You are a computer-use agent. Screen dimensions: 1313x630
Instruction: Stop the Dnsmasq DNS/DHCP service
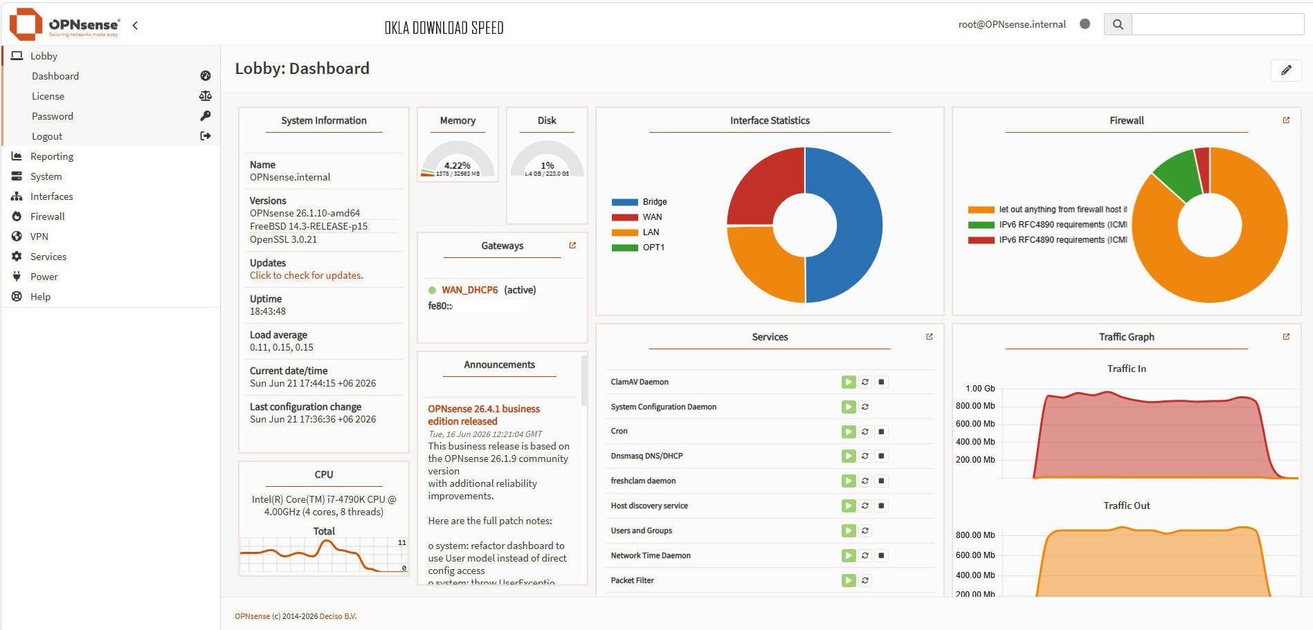[881, 456]
